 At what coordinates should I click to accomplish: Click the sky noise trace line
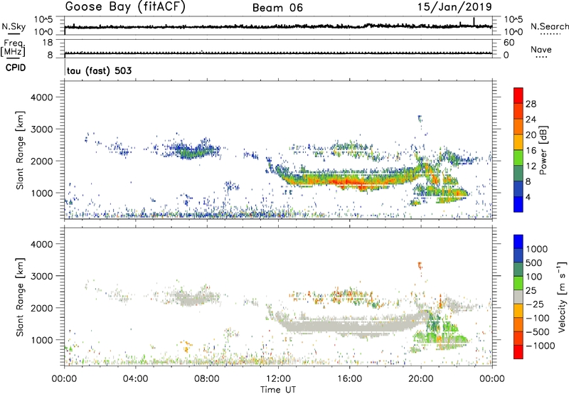(278, 26)
